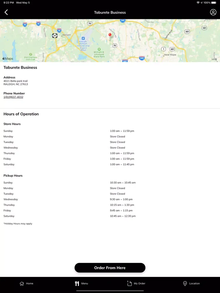Select address line 4021 Bella park trail
Screen dimensions: 220x293
16,81
